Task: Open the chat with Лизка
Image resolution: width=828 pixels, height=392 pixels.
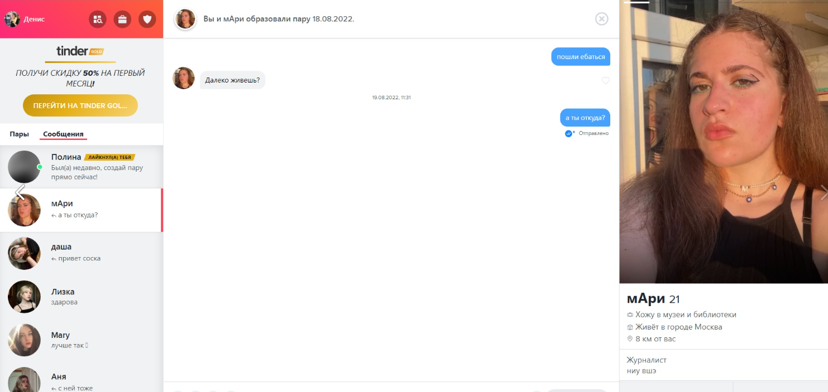Action: [82, 297]
